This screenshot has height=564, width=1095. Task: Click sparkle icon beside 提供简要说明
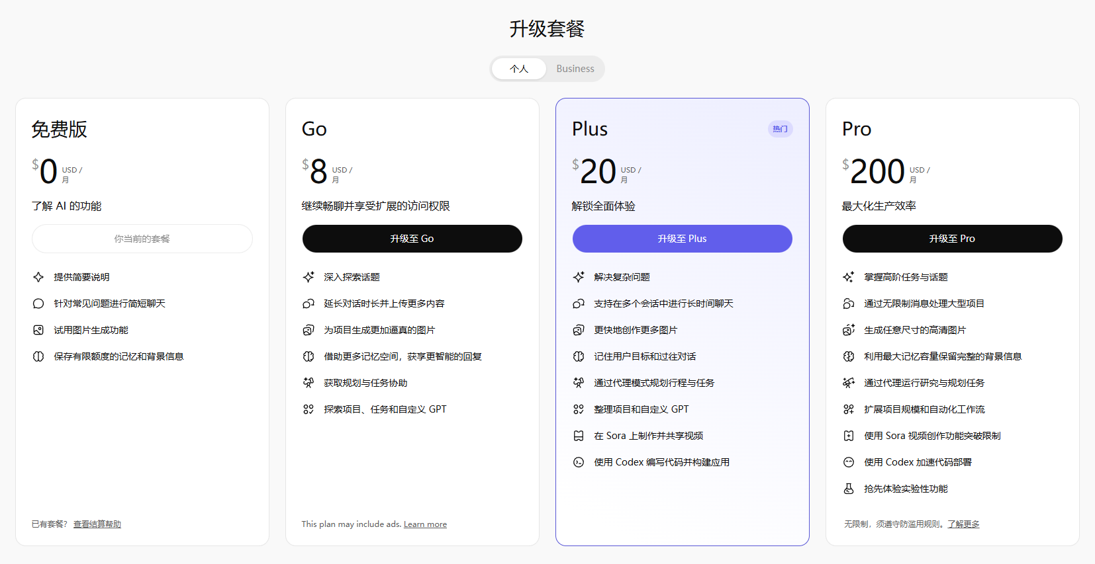coord(38,277)
